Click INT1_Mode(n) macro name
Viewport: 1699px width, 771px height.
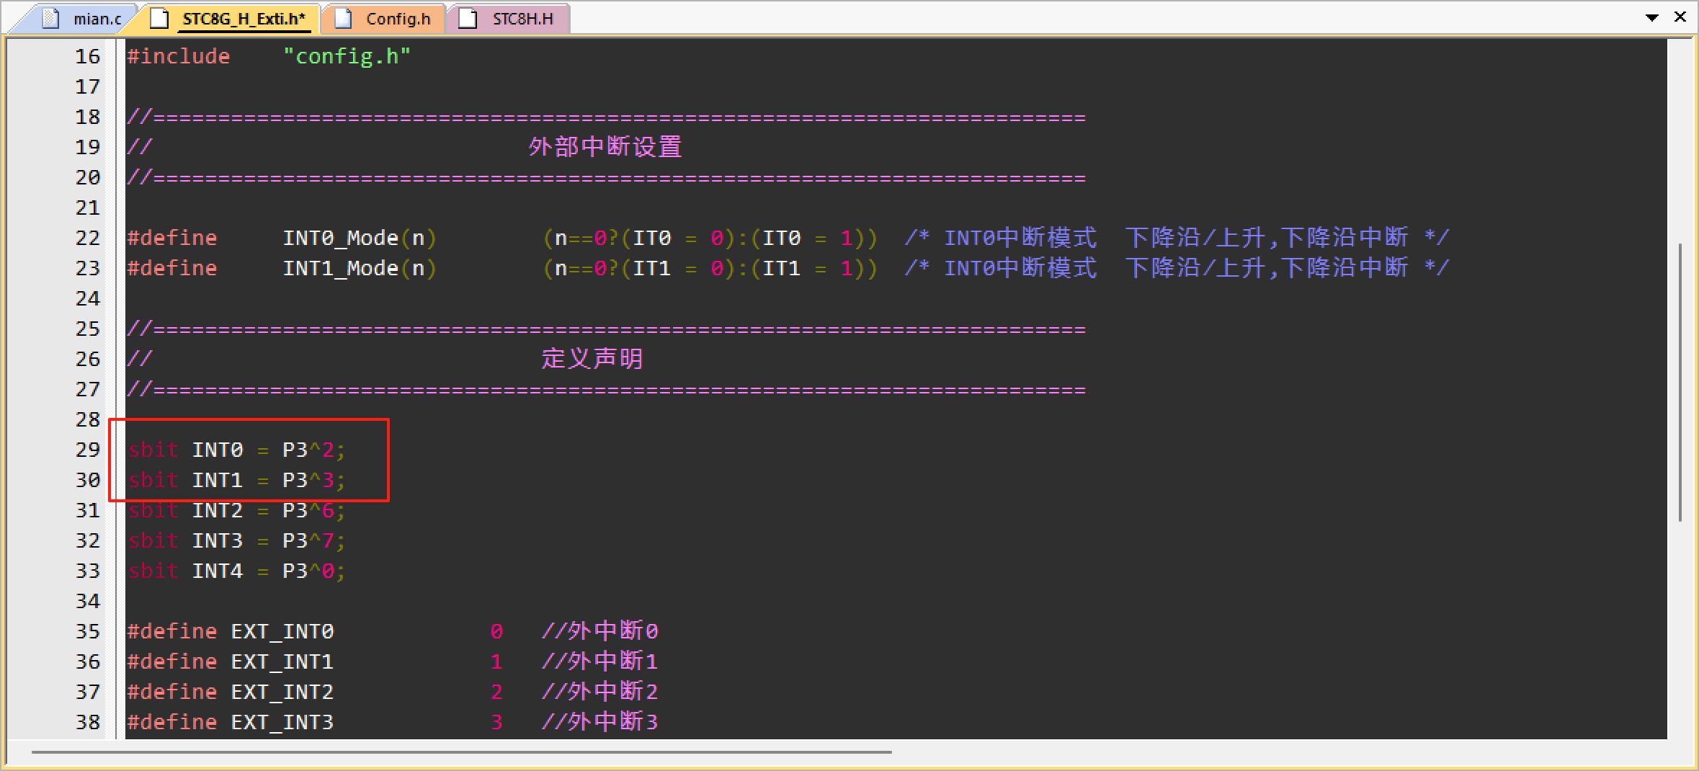point(360,268)
